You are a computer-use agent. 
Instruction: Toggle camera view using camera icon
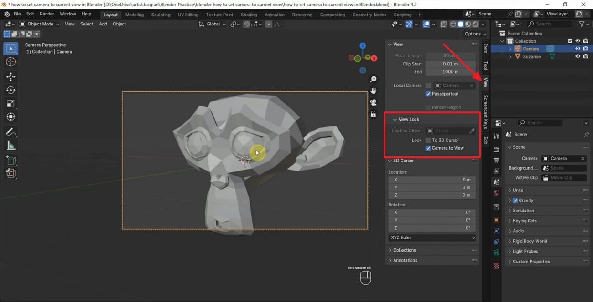(x=373, y=102)
